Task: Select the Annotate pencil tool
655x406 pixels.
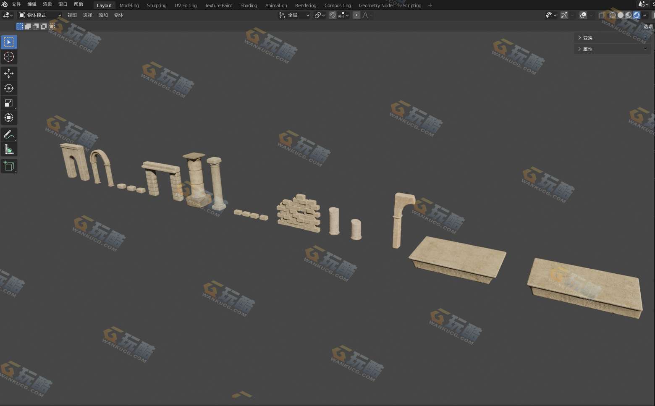Action: (x=9, y=134)
